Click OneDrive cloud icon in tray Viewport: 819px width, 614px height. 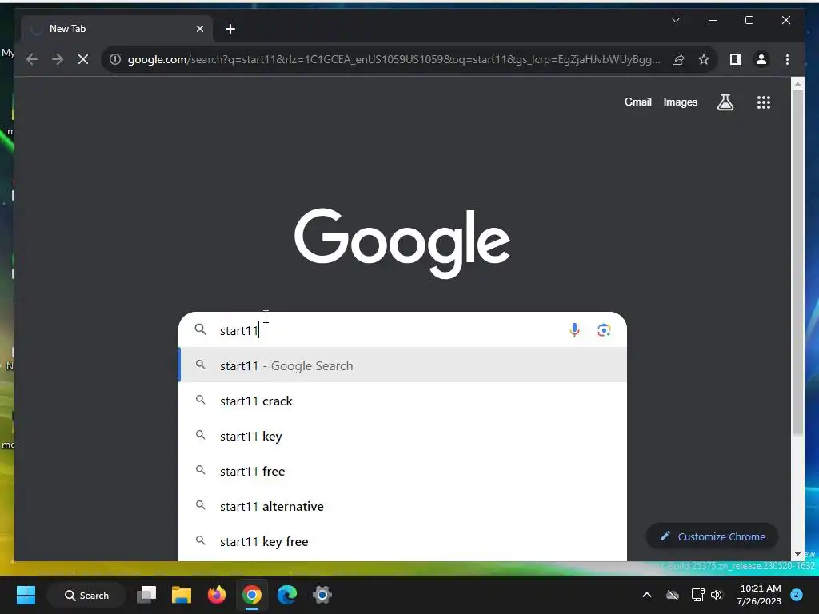tap(673, 595)
